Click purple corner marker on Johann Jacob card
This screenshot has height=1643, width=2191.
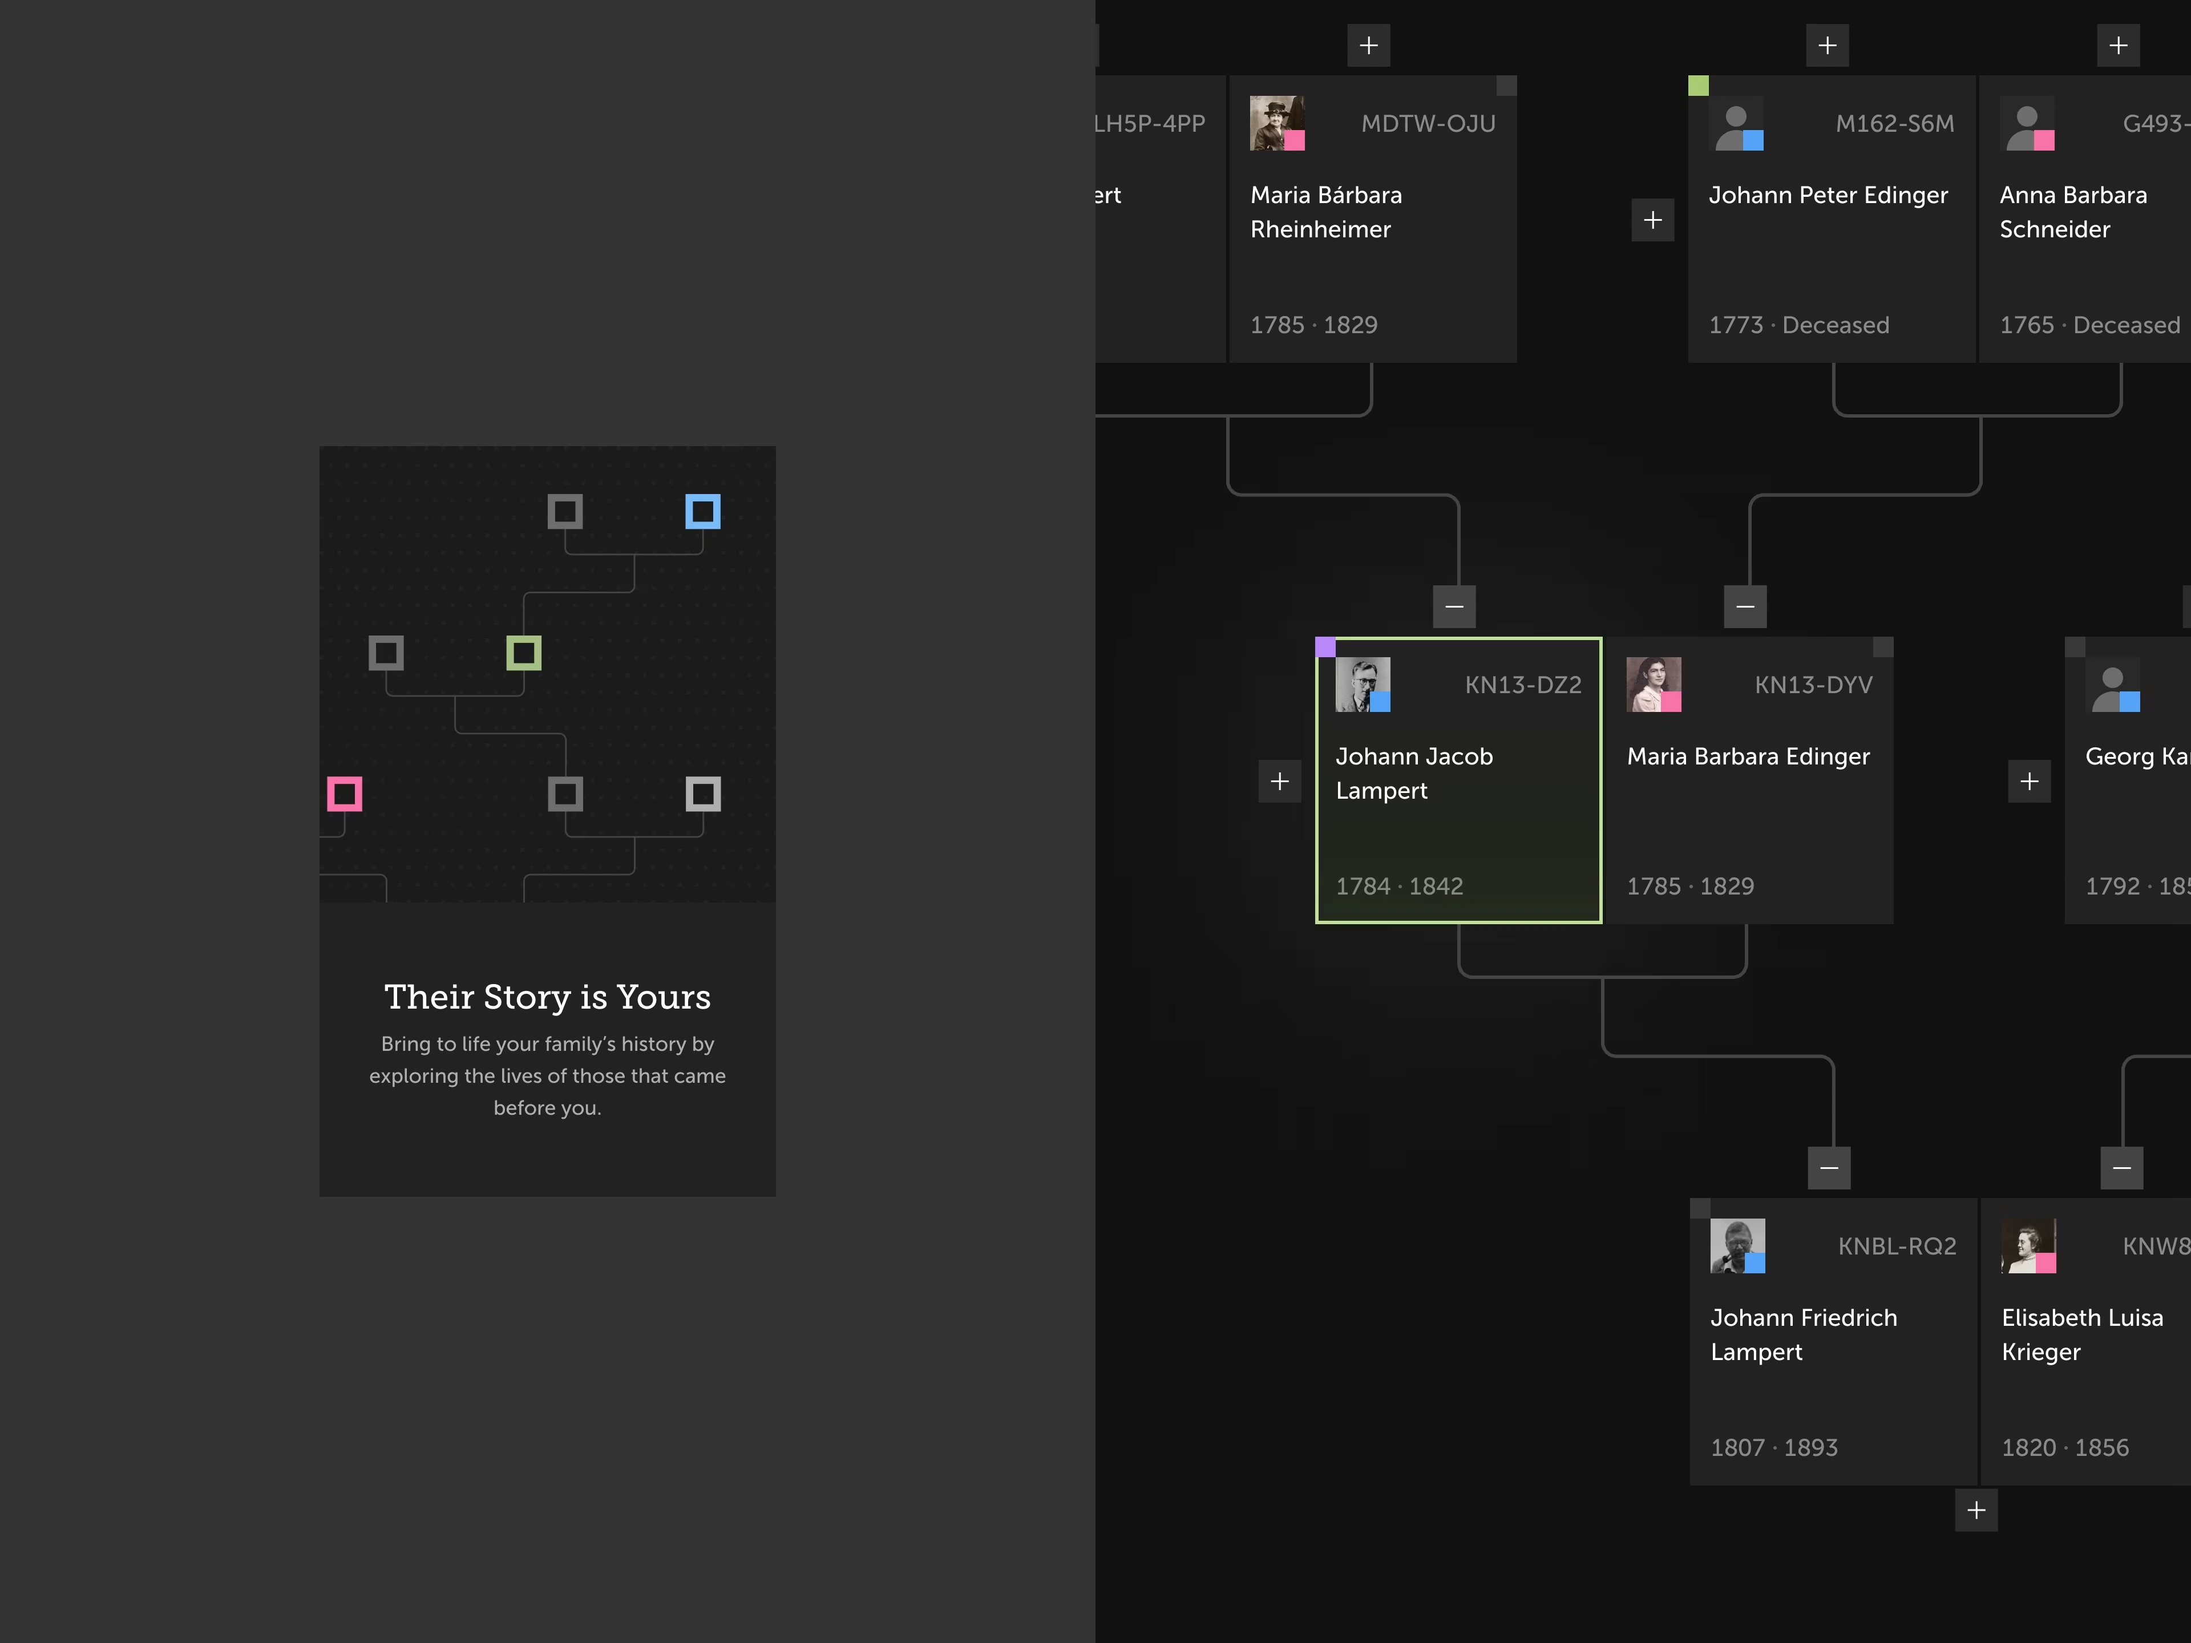1325,648
